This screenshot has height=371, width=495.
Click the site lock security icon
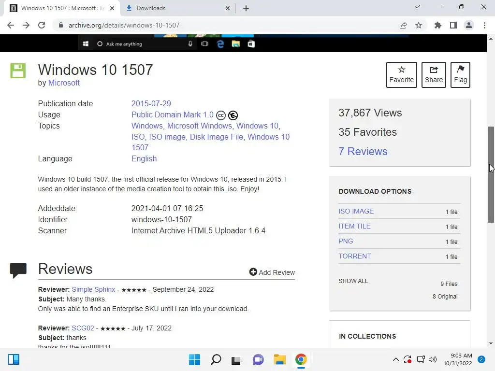point(61,25)
